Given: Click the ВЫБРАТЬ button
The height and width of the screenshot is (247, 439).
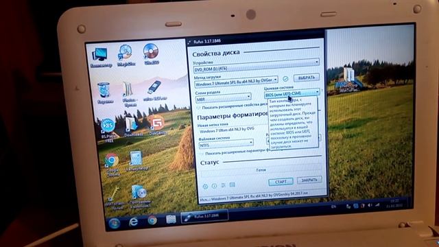Looking at the screenshot, I should pos(307,78).
